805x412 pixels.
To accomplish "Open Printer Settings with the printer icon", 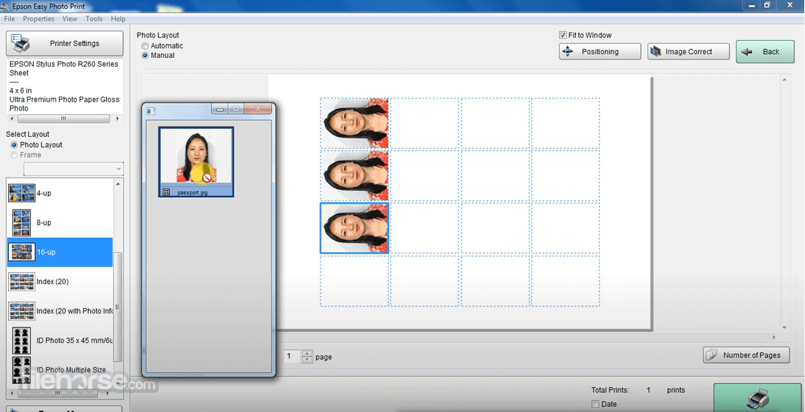I will point(21,43).
